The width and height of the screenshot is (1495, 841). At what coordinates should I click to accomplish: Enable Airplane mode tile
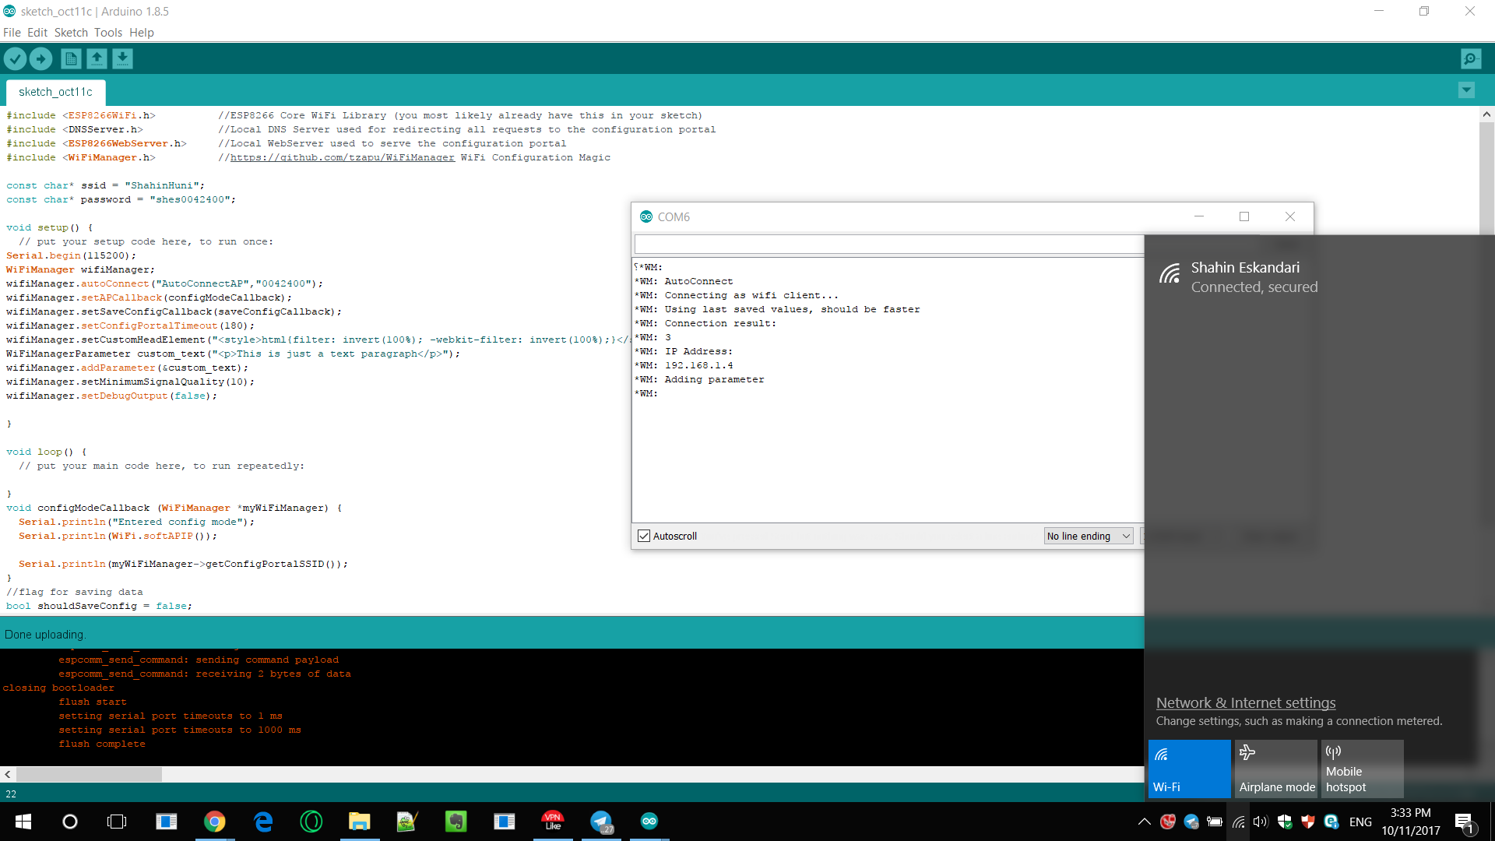click(x=1276, y=769)
